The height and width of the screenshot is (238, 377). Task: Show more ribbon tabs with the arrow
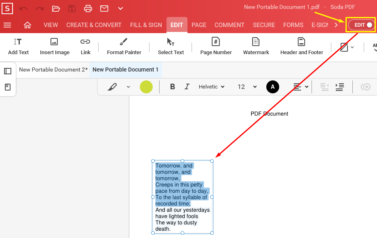336,25
